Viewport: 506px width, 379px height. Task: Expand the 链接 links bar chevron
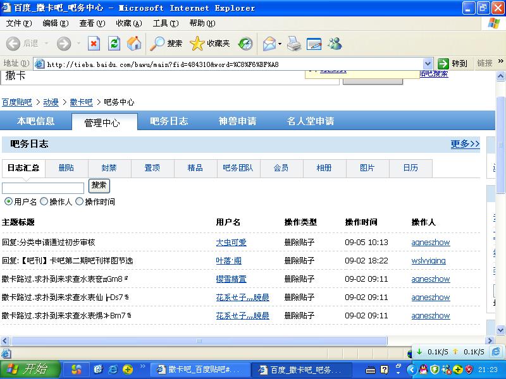click(x=500, y=61)
